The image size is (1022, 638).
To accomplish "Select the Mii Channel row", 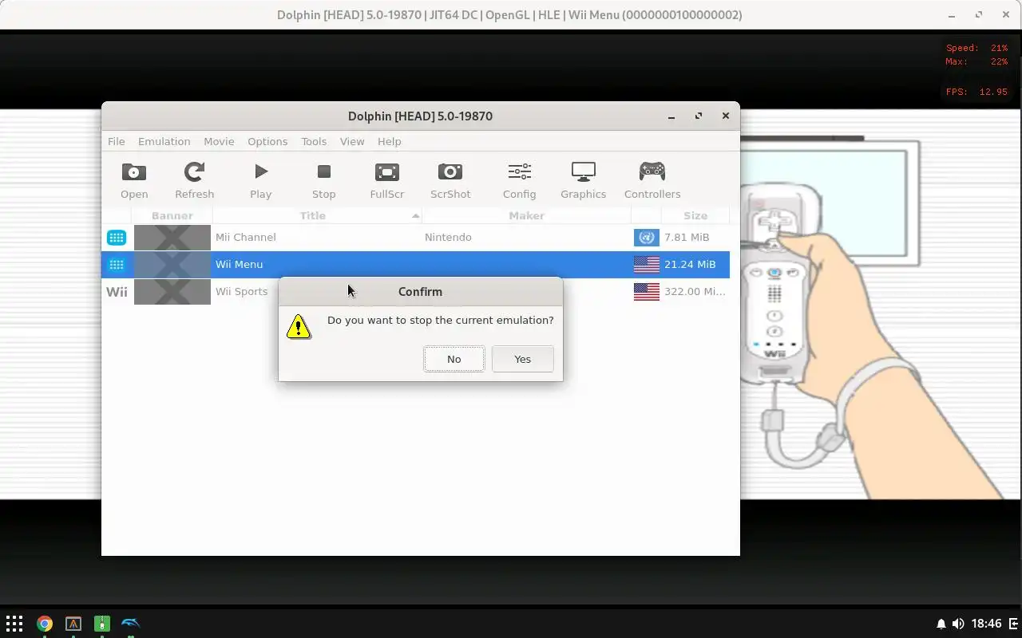I will (415, 237).
